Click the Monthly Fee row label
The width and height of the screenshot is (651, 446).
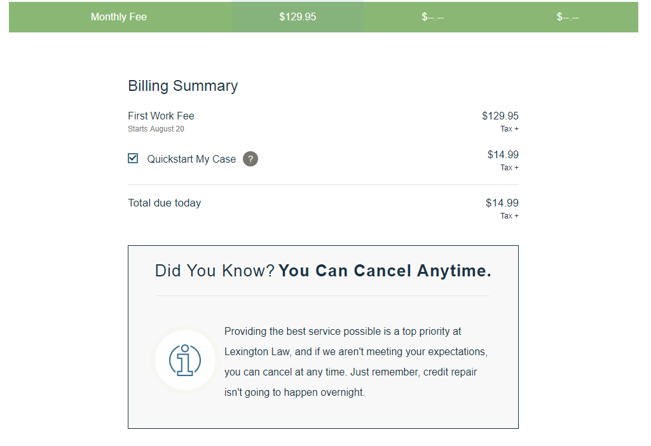pyautogui.click(x=119, y=17)
